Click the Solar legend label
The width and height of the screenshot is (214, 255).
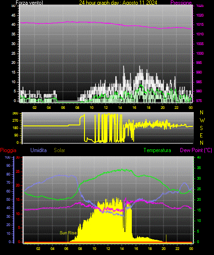[x=59, y=150]
